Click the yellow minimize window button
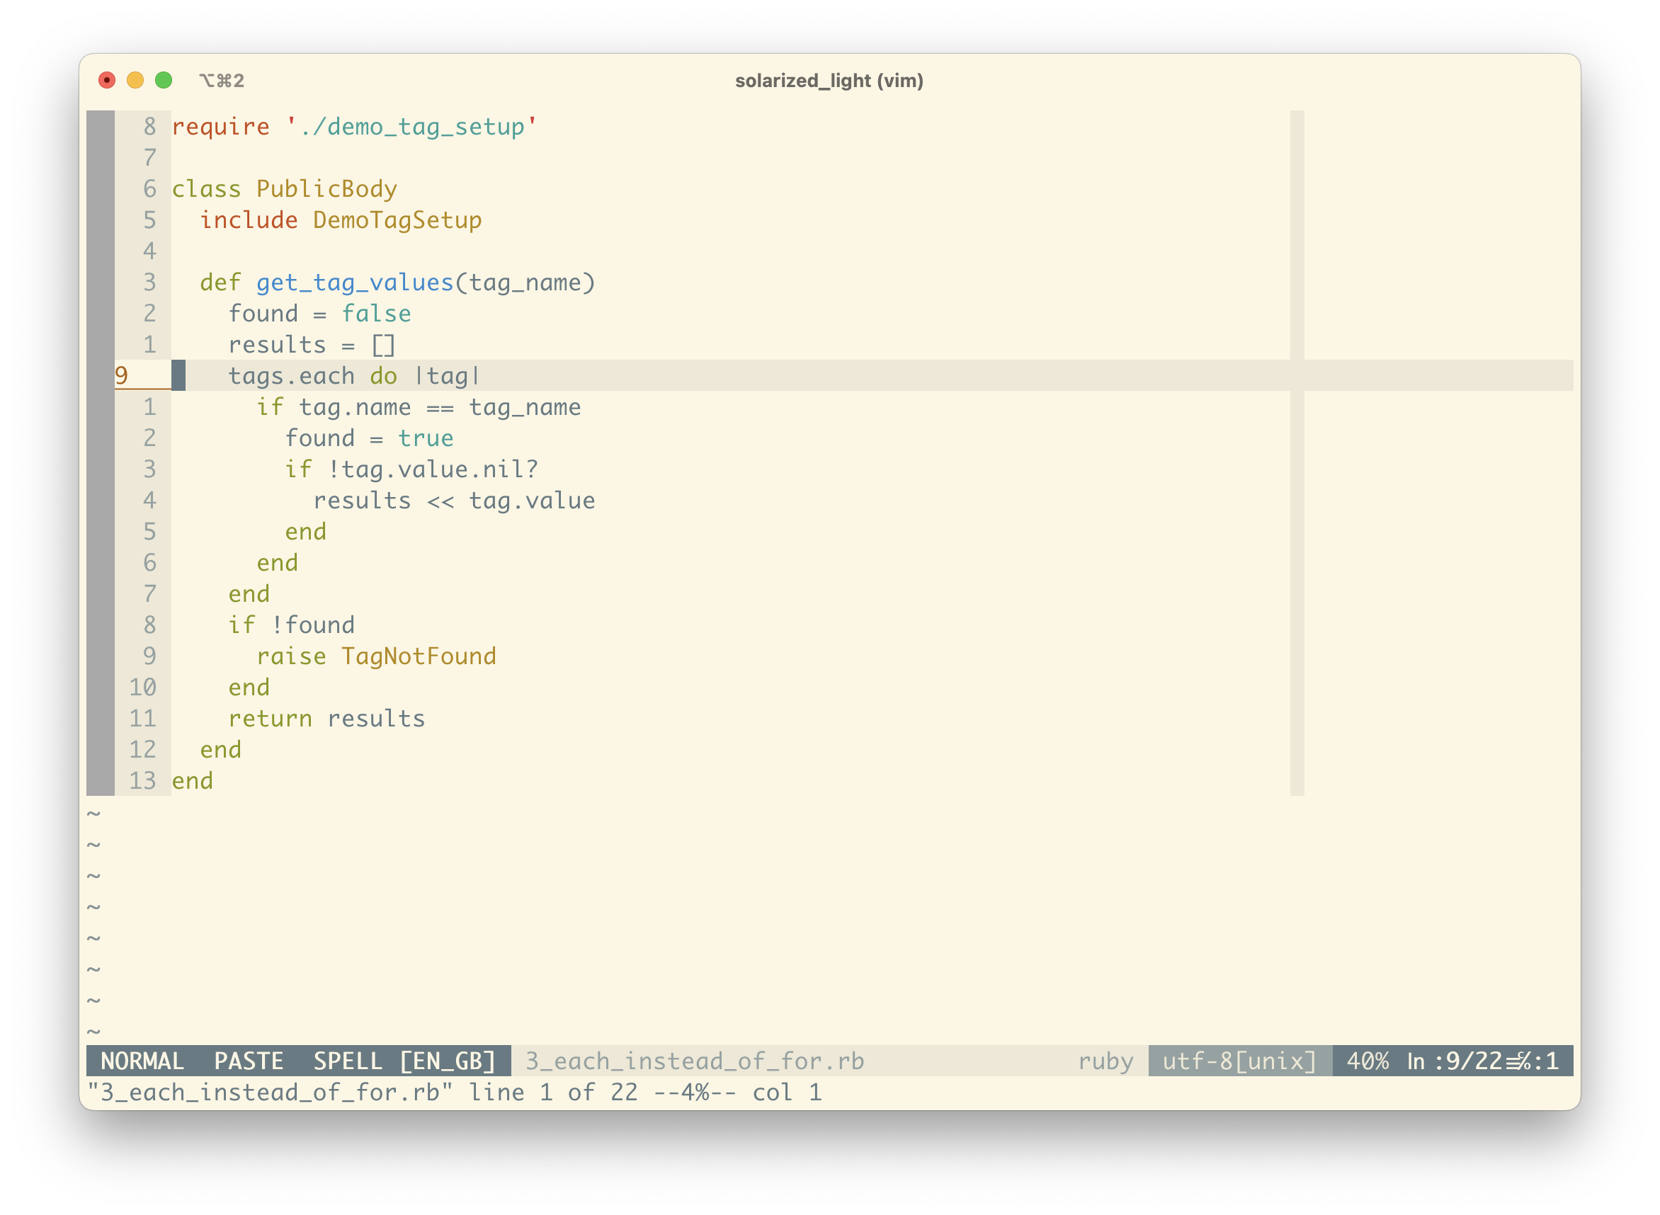Viewport: 1660px width, 1215px height. point(135,80)
